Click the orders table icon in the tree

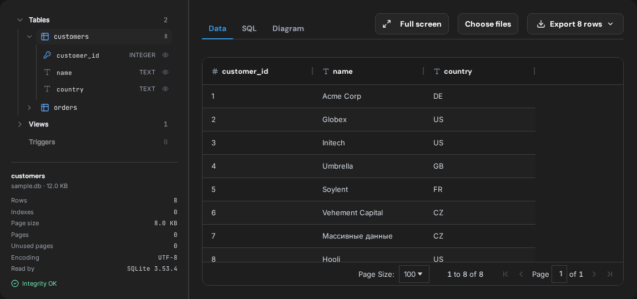(45, 108)
